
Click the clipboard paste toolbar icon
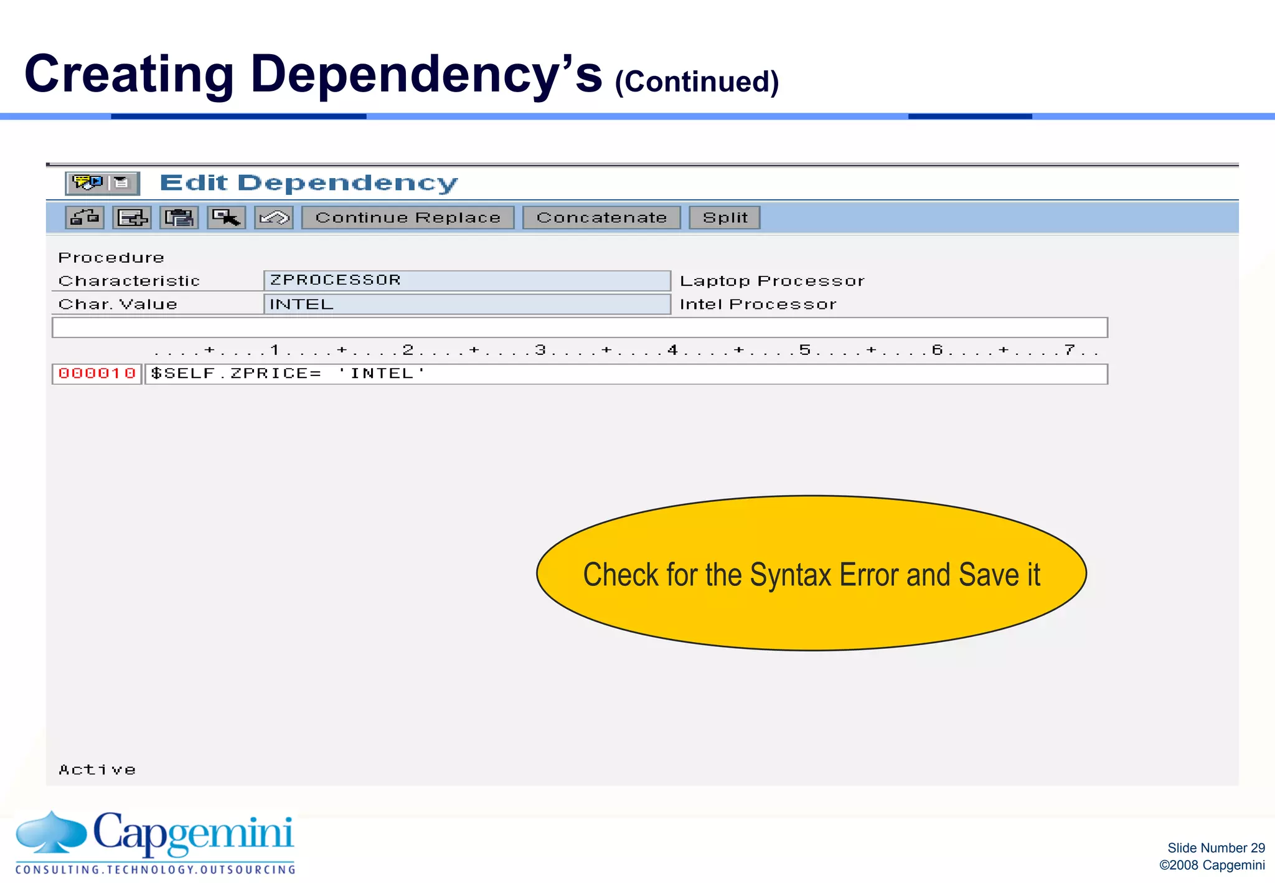tap(179, 218)
